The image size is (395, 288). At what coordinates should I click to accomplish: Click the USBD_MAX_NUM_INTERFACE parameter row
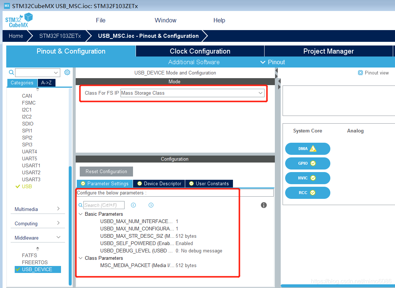click(139, 221)
